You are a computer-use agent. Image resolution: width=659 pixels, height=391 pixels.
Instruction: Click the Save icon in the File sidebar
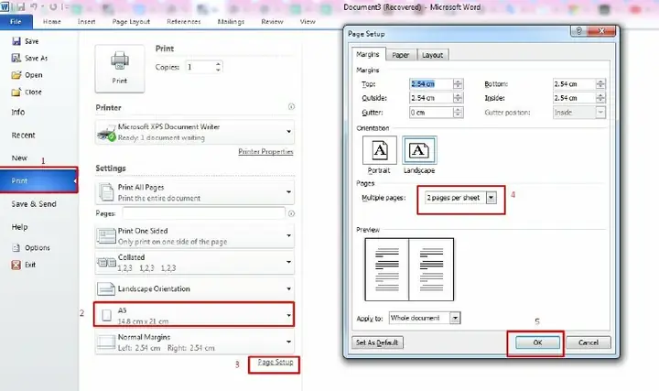[16, 41]
